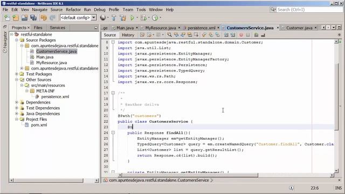Open the Debug menu

pos(100,10)
